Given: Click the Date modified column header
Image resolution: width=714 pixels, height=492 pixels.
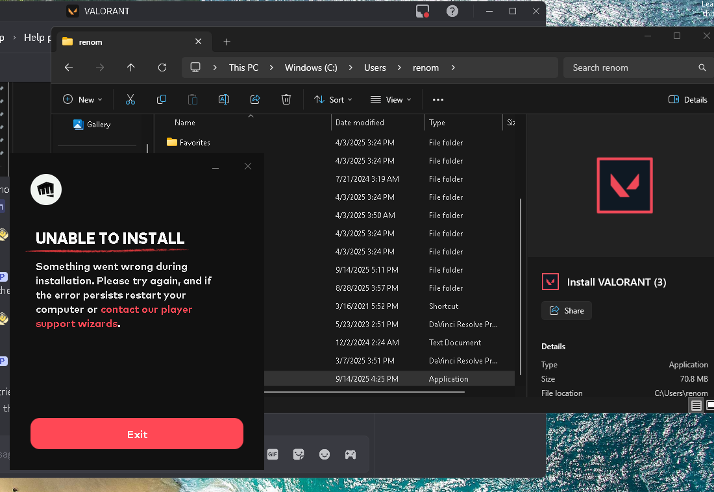Looking at the screenshot, I should (360, 123).
